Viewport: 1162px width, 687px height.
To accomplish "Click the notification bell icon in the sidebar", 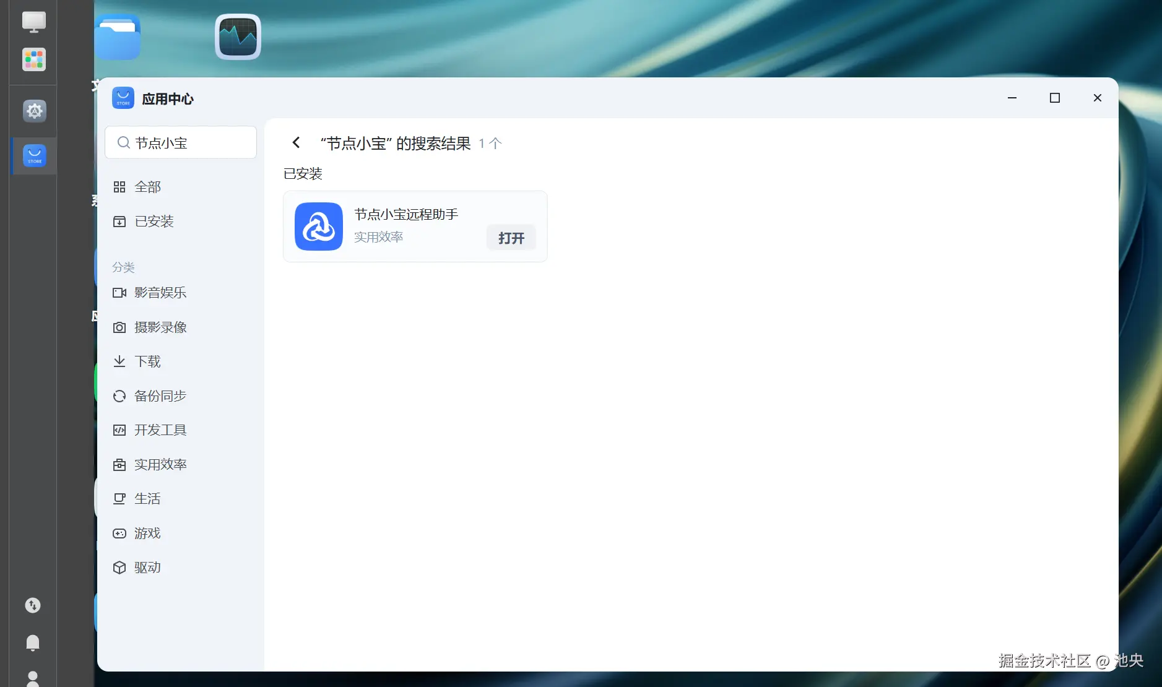I will click(x=33, y=643).
